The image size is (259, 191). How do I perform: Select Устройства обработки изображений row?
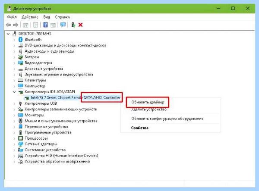57,162
